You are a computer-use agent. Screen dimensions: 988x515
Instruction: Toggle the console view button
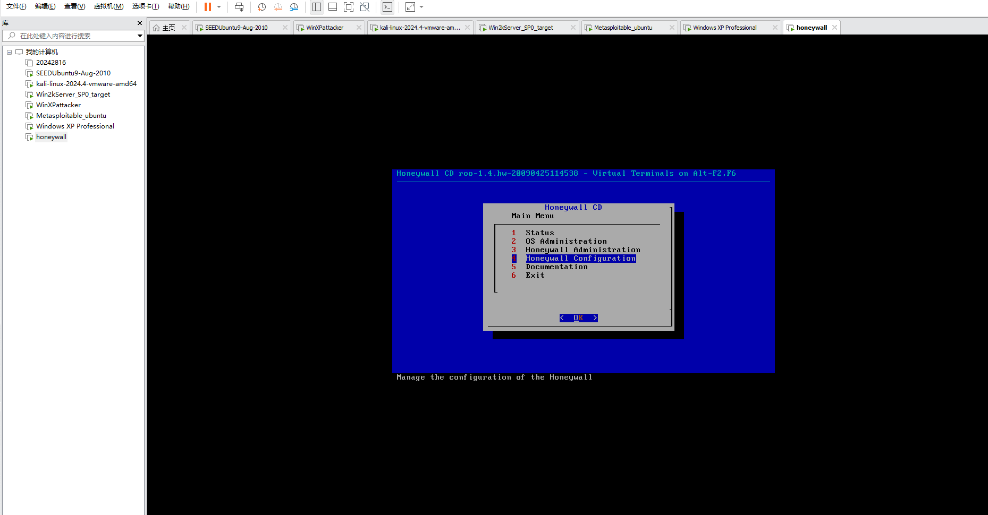pos(387,7)
